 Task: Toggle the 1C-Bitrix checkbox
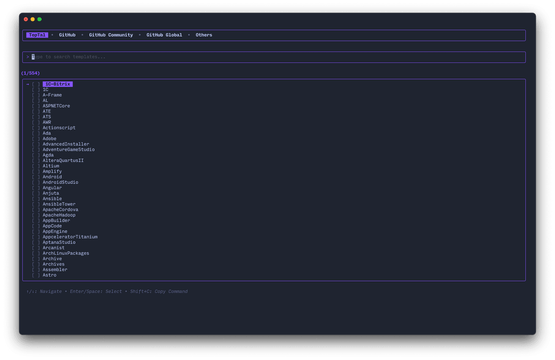coord(35,84)
